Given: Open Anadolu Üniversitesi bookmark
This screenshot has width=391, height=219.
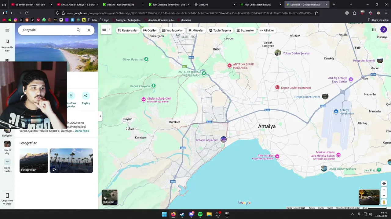Looking at the screenshot, I should (x=159, y=20).
